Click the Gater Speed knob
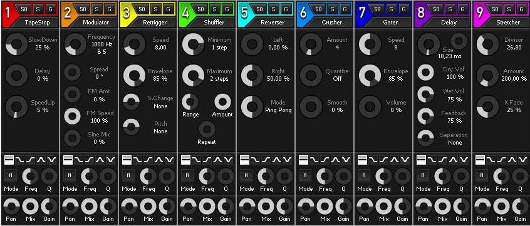Image resolution: width=530 pixels, height=226 pixels. (x=370, y=44)
